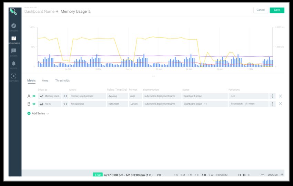Select the 1 M time range
The image size is (293, 186).
[x=183, y=175]
